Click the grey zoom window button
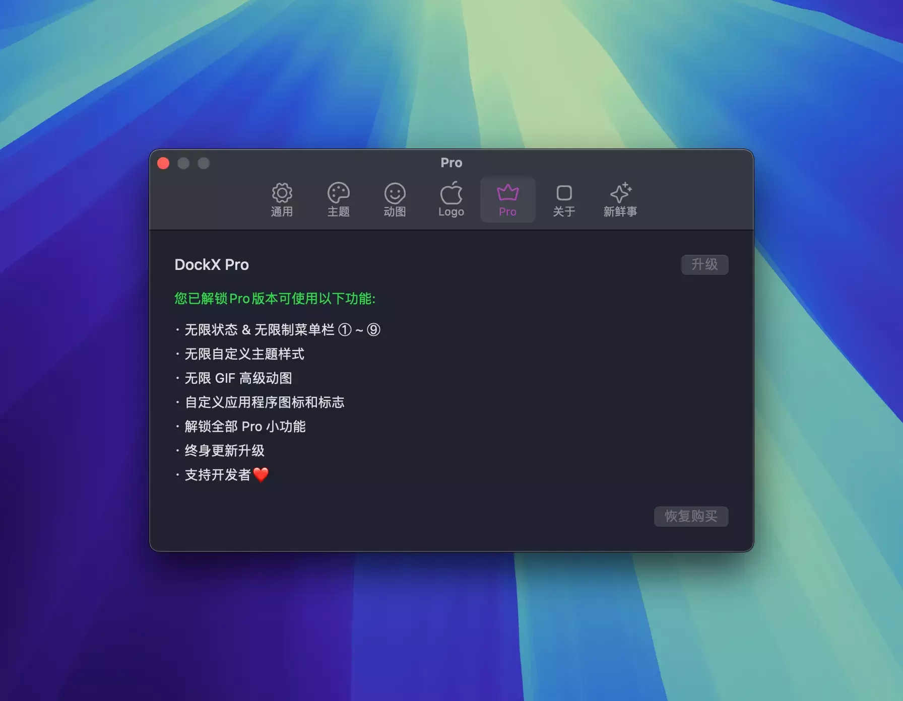The width and height of the screenshot is (903, 701). (x=204, y=163)
